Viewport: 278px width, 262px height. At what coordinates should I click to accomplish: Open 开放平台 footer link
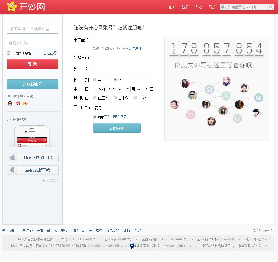43,230
